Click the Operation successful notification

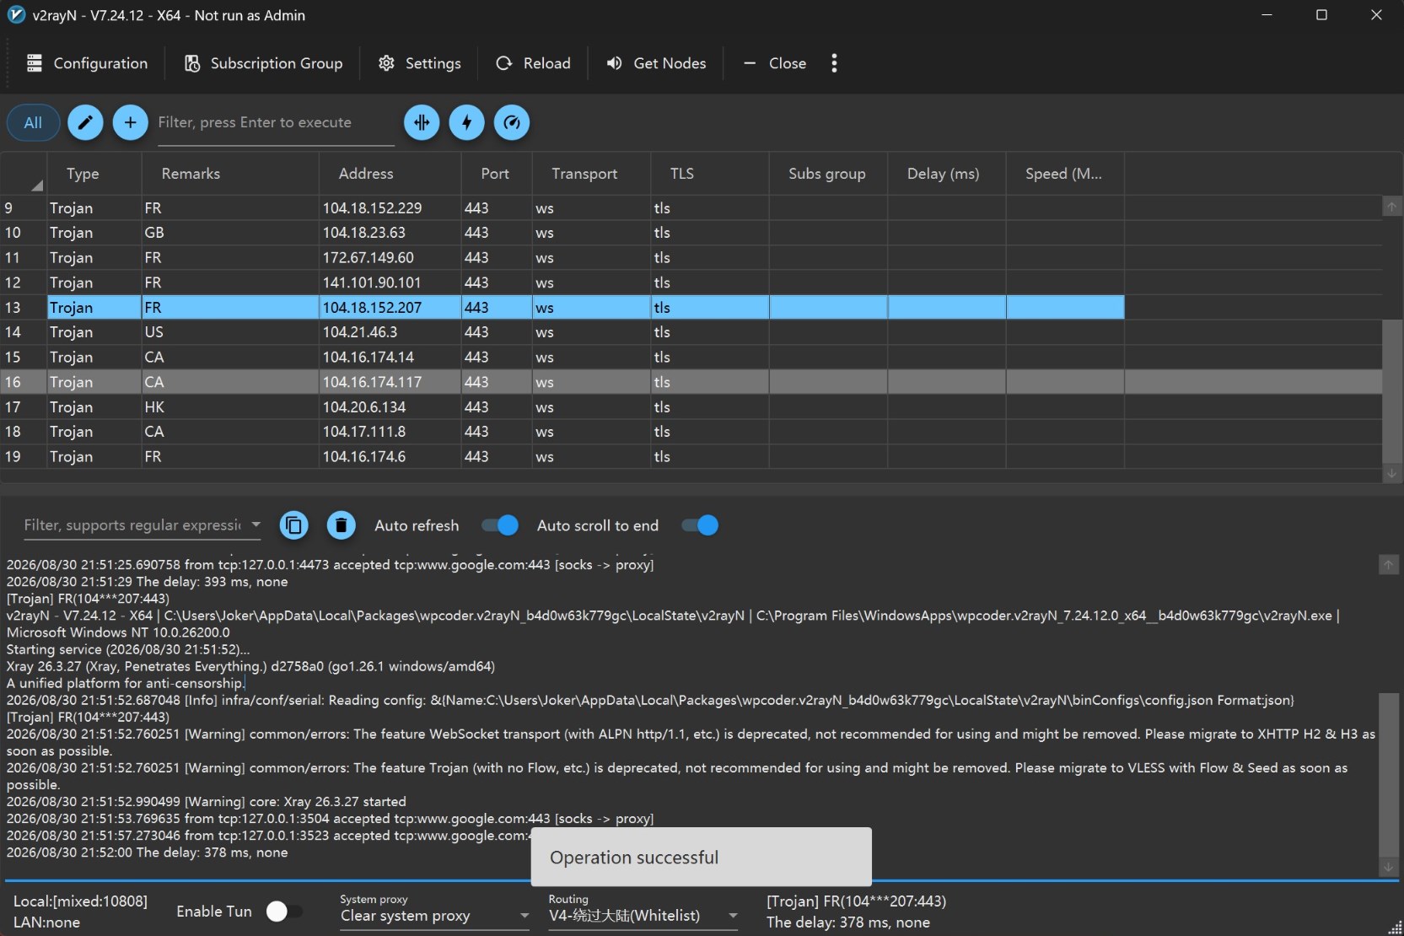(701, 858)
